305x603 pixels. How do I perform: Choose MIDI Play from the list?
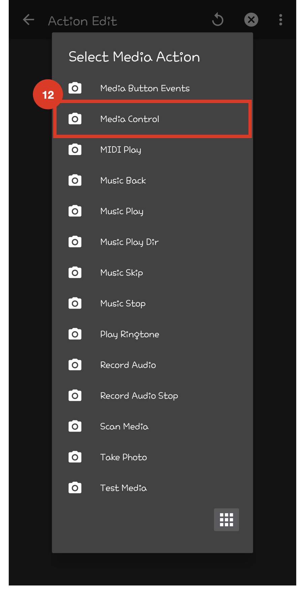(x=121, y=150)
